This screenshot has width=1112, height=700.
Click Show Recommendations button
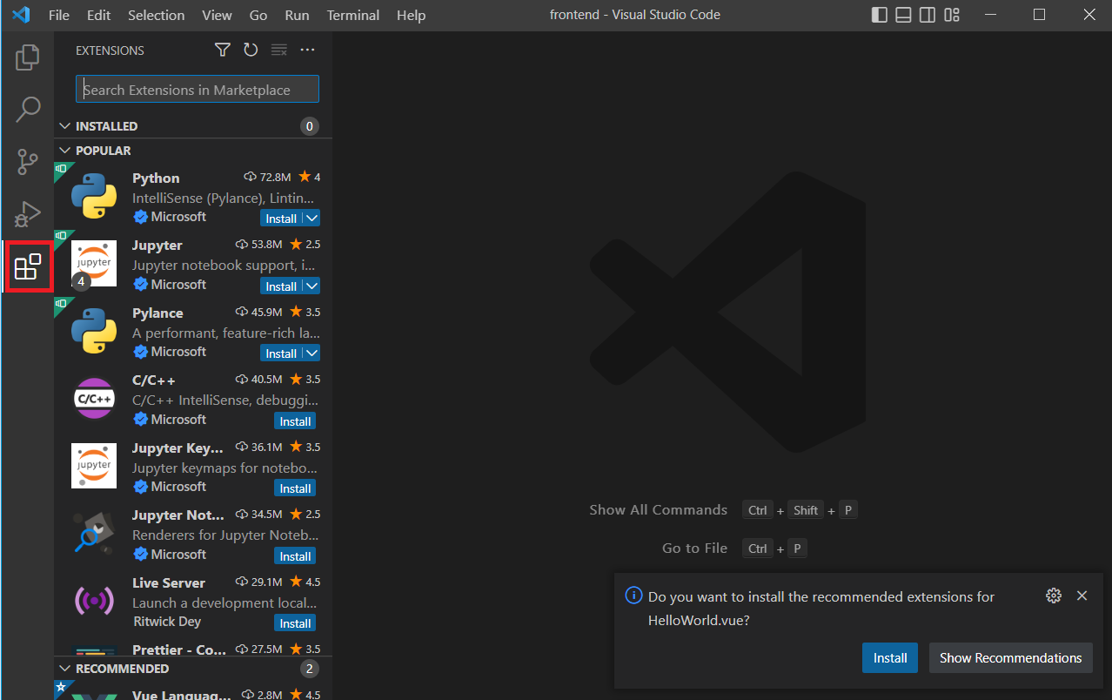click(x=1010, y=657)
